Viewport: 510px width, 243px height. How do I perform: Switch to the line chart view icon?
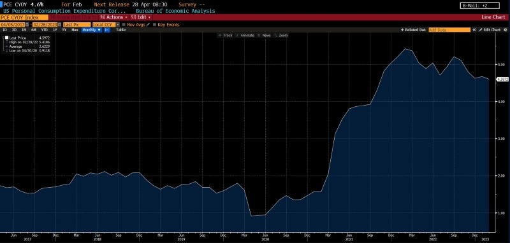tap(107, 30)
